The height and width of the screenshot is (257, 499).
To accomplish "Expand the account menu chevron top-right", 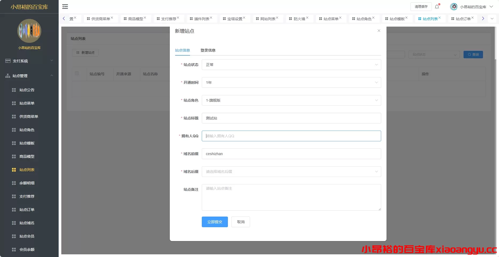I will click(x=493, y=7).
